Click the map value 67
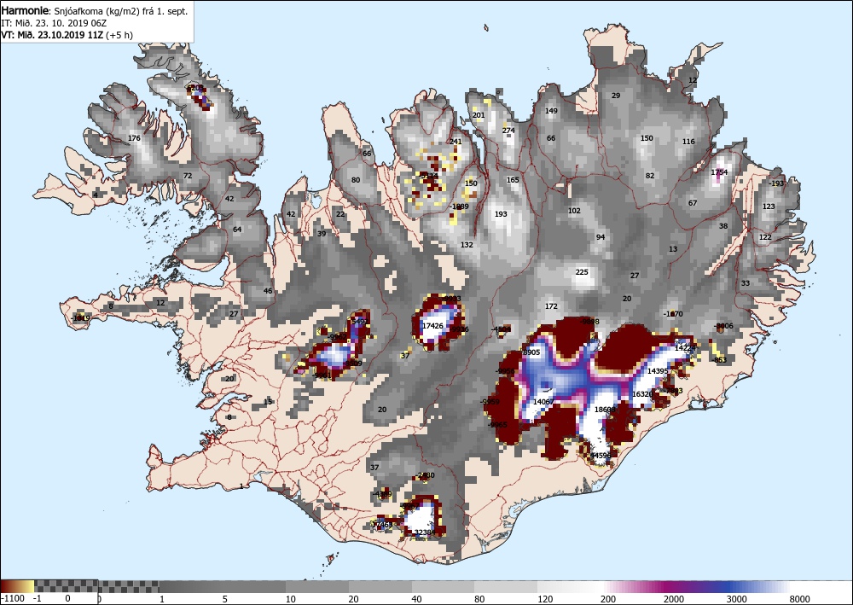 tap(693, 203)
